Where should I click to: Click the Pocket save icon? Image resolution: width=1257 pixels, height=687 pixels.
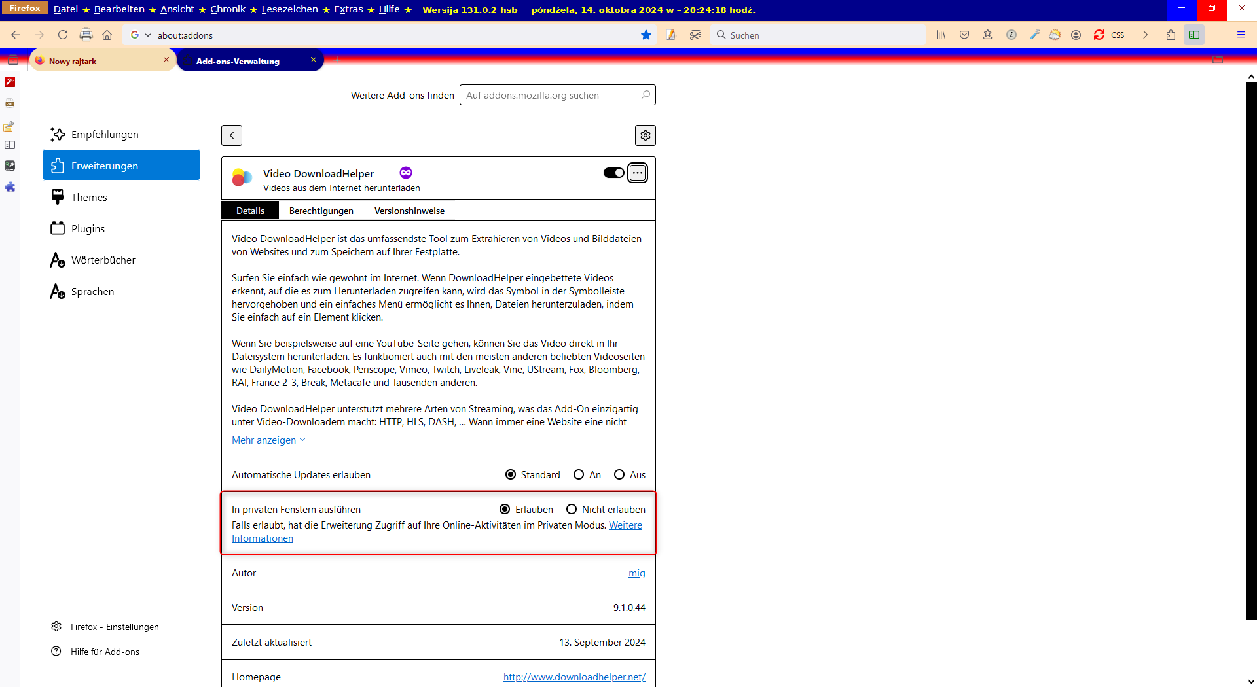click(x=964, y=35)
